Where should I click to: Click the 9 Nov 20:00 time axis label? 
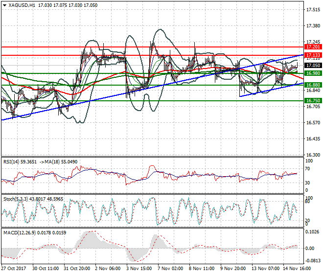[x=233, y=269]
